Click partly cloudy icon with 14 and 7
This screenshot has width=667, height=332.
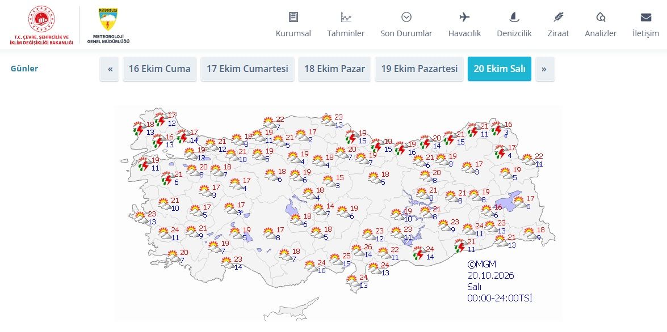pyautogui.click(x=320, y=210)
